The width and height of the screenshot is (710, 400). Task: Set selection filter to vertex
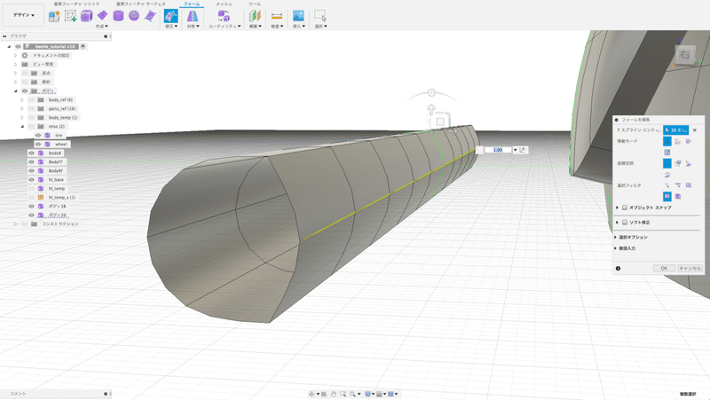click(x=667, y=185)
